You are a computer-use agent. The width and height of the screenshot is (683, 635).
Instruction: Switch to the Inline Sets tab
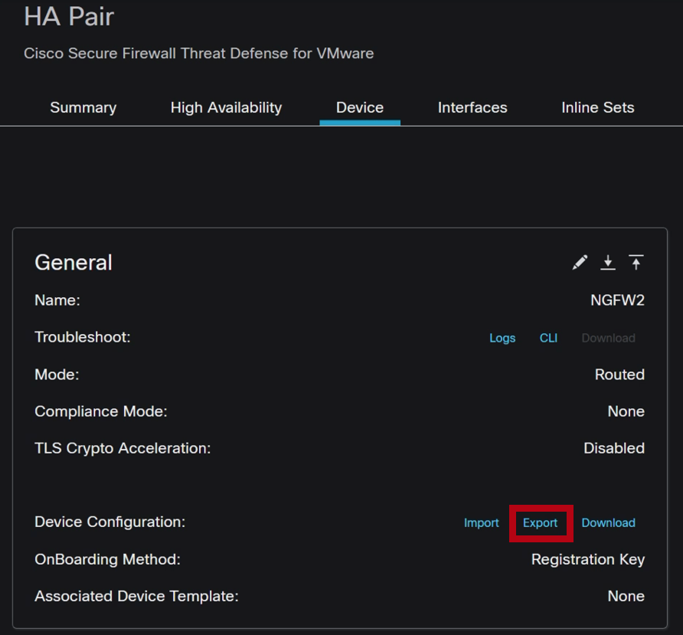point(597,107)
